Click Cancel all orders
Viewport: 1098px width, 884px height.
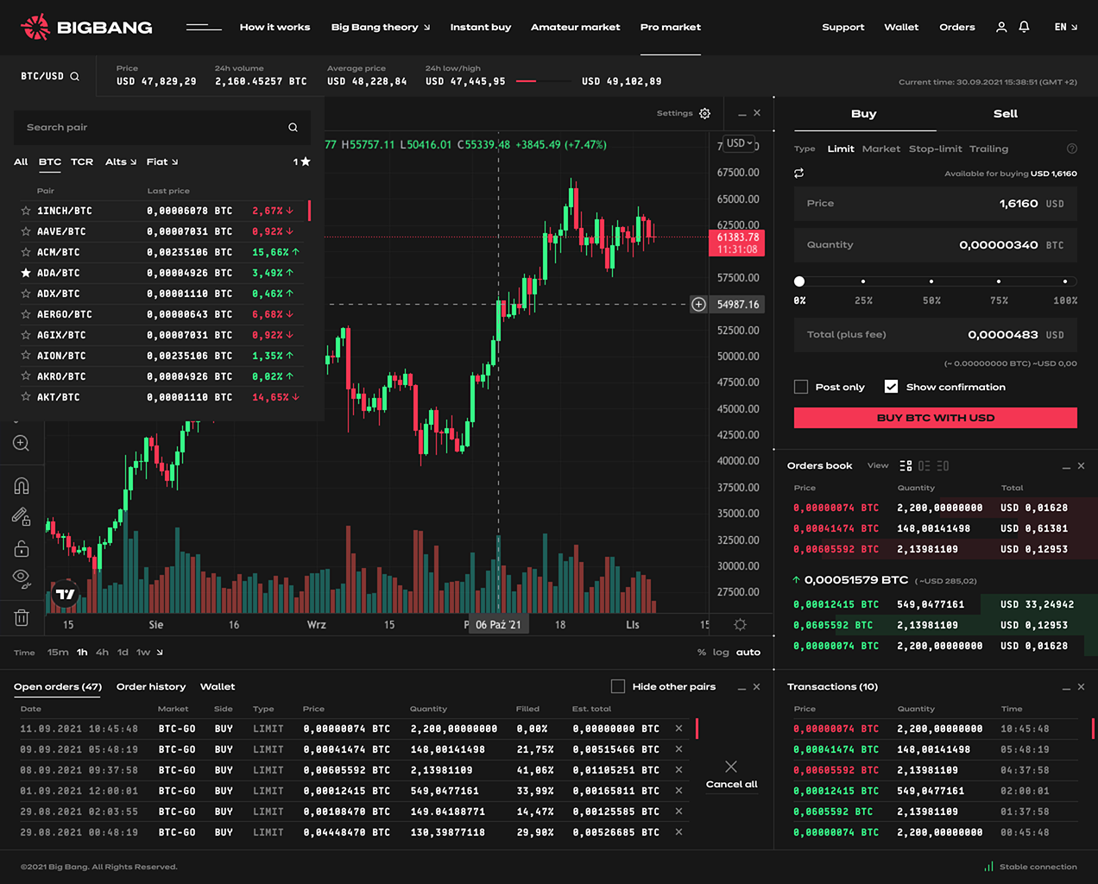731,774
